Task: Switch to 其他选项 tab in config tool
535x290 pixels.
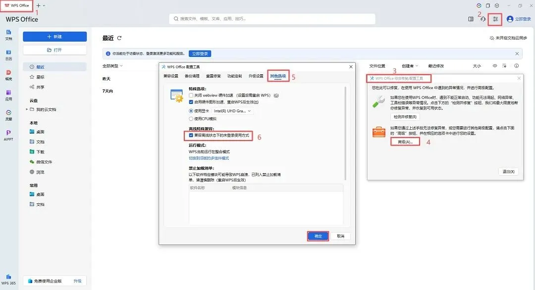Action: point(278,76)
